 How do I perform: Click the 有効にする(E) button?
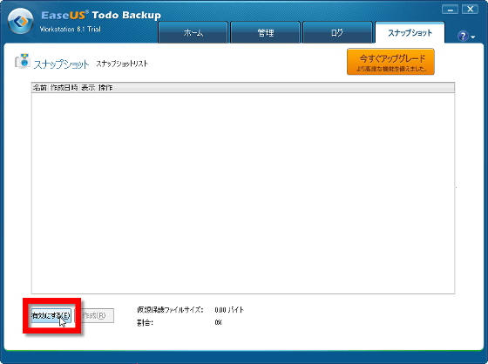[x=51, y=316]
